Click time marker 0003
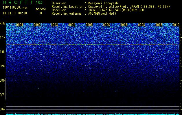The height and width of the screenshot is (115, 182). coord(54,25)
